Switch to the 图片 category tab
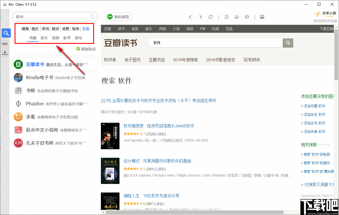 (35, 29)
